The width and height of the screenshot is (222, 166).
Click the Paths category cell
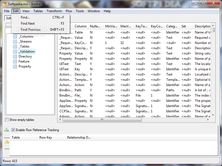(x=172, y=90)
